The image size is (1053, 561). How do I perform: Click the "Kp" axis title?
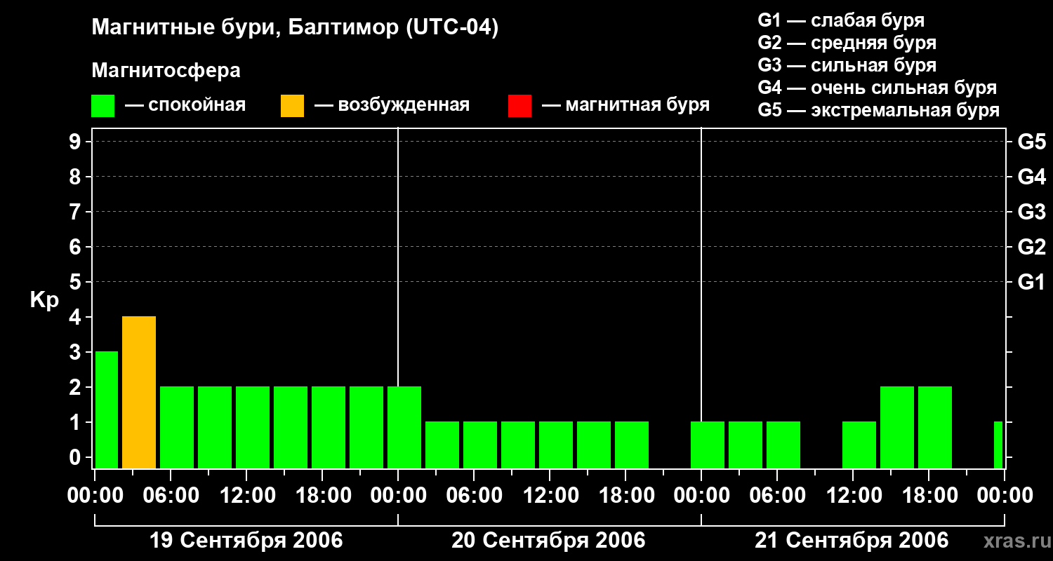[x=44, y=300]
